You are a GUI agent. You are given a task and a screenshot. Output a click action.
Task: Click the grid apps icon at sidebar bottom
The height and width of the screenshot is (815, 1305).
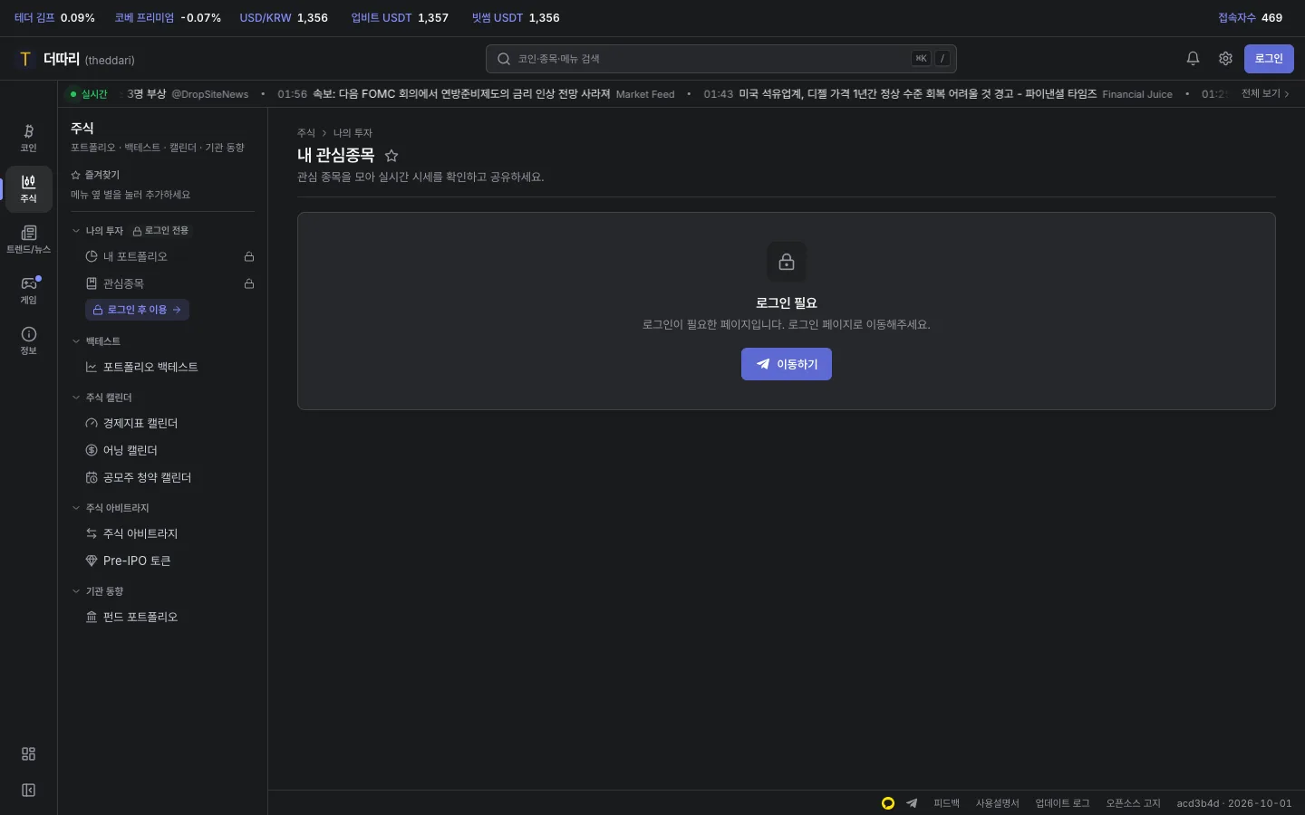point(28,754)
